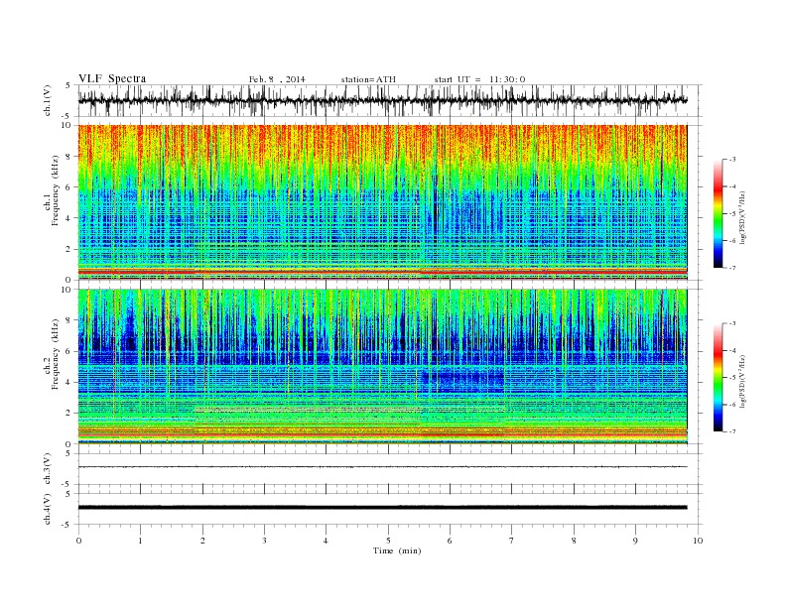This screenshot has height=607, width=786.
Task: Click the ch.2 "Frequency (kHz)" axis title
Action: (x=56, y=353)
